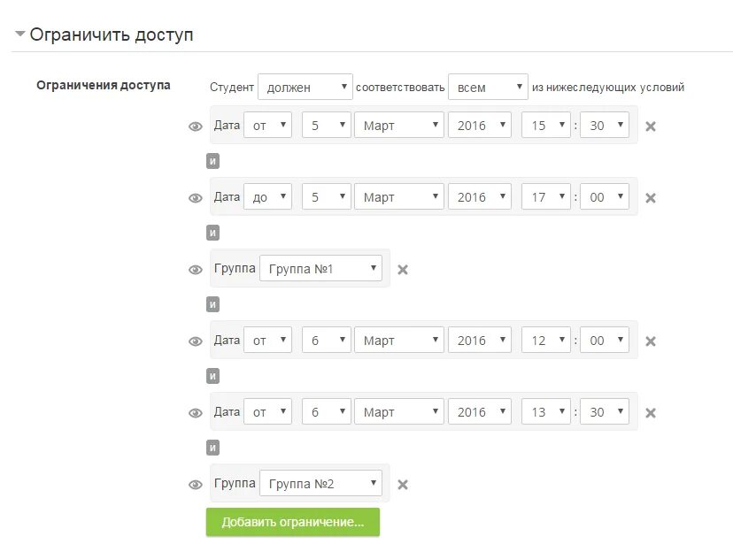
Task: Open the 'всем' conditions dropdown
Action: [x=488, y=87]
